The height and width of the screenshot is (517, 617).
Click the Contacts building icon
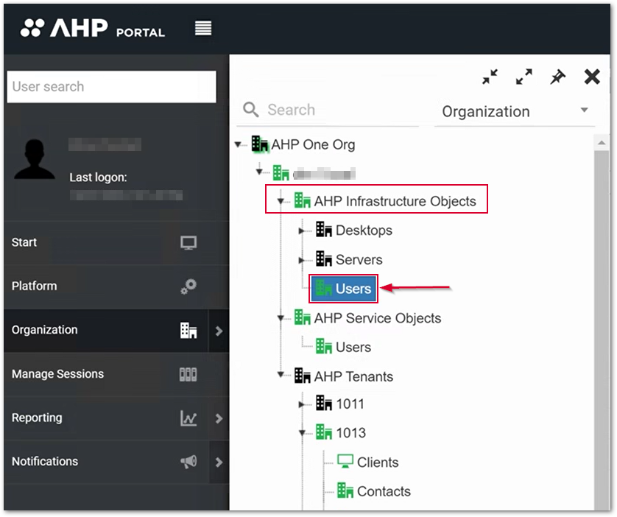click(345, 490)
